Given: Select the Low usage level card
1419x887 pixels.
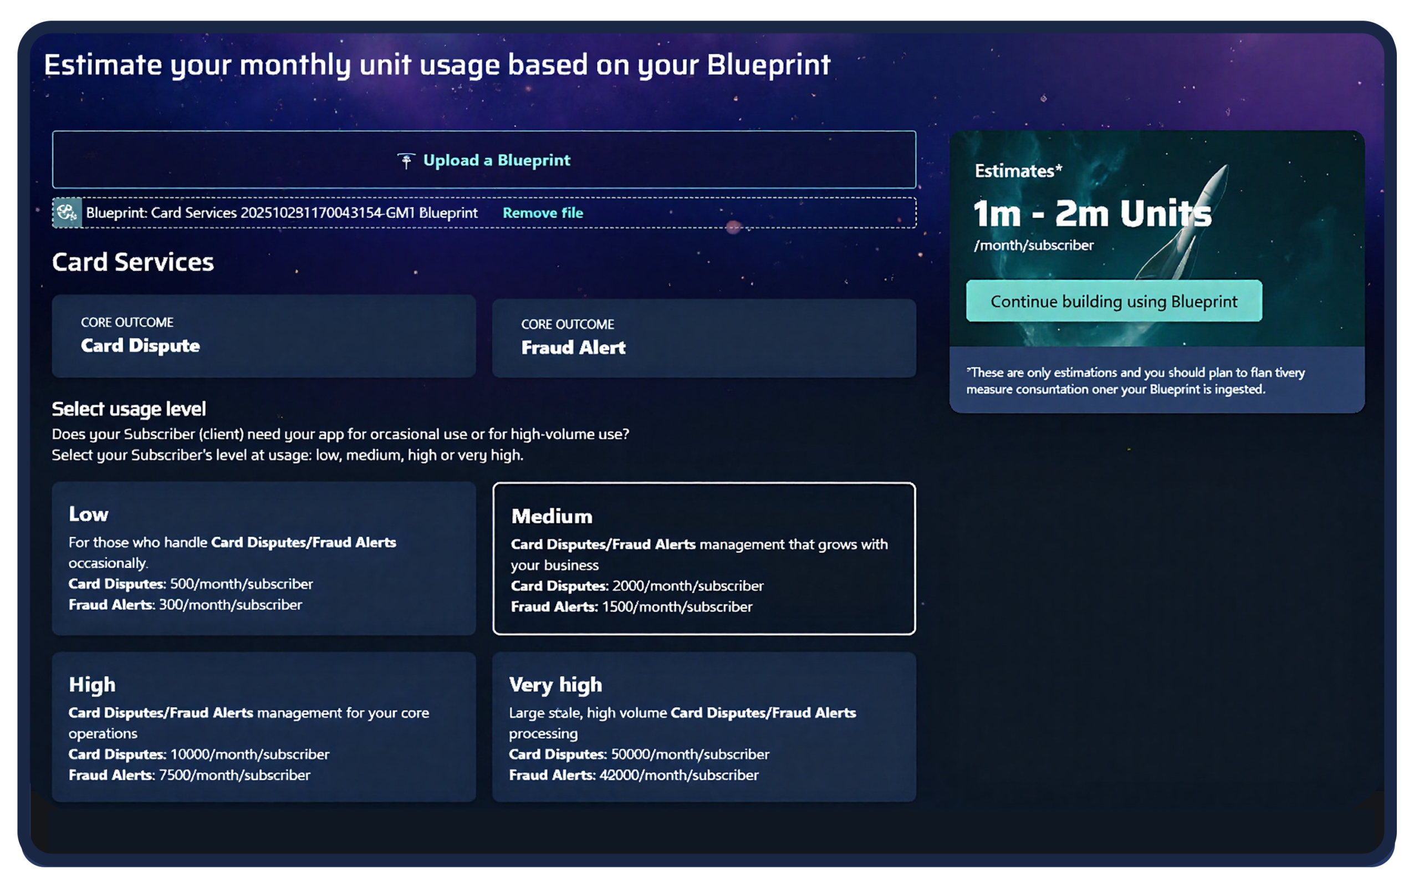Looking at the screenshot, I should pyautogui.click(x=263, y=557).
